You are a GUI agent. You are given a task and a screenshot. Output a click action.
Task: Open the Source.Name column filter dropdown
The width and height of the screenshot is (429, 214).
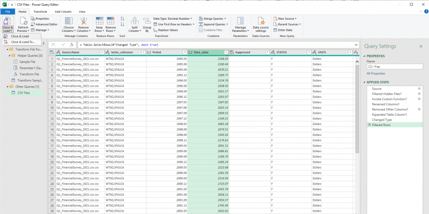click(102, 52)
